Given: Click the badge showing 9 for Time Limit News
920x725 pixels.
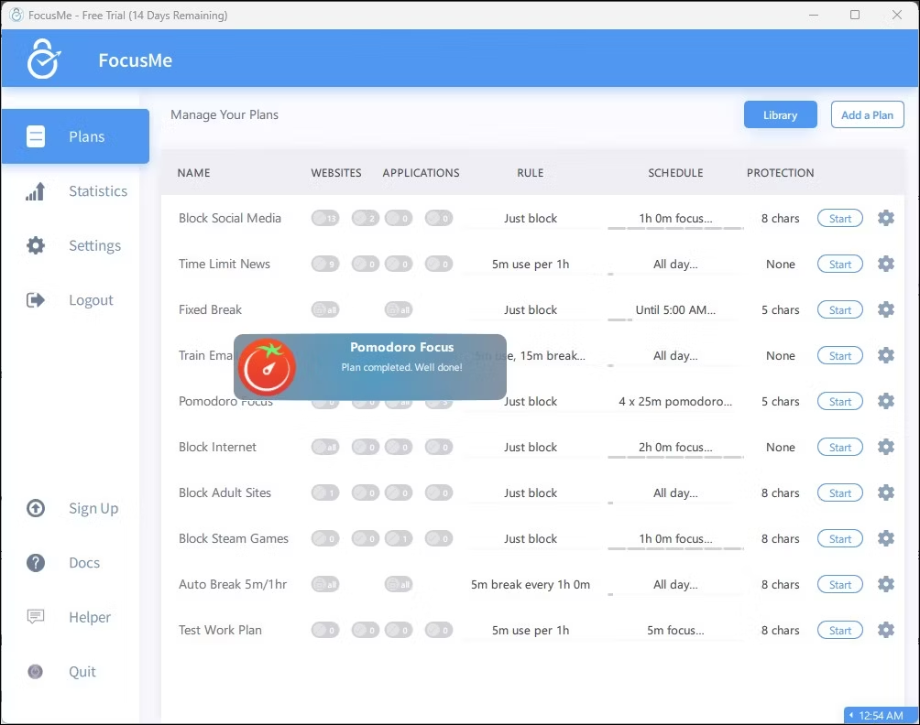Looking at the screenshot, I should pyautogui.click(x=325, y=264).
